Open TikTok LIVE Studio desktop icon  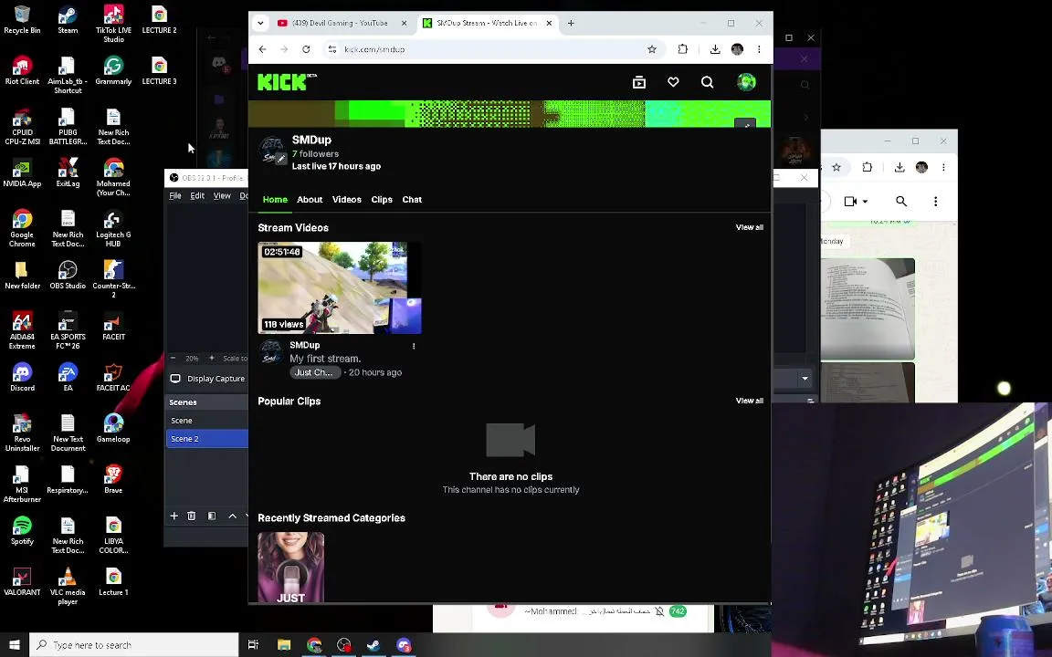[x=113, y=24]
